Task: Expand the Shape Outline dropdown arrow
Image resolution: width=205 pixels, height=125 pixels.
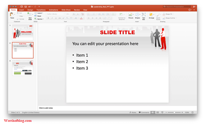Action: (x=176, y=18)
